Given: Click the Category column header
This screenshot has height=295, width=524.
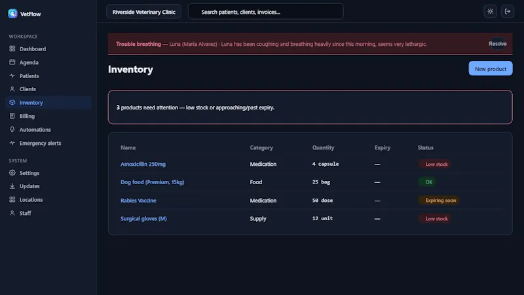Looking at the screenshot, I should pyautogui.click(x=261, y=147).
